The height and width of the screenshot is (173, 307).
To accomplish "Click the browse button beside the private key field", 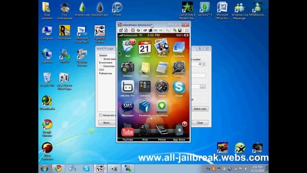I will pos(202,86).
